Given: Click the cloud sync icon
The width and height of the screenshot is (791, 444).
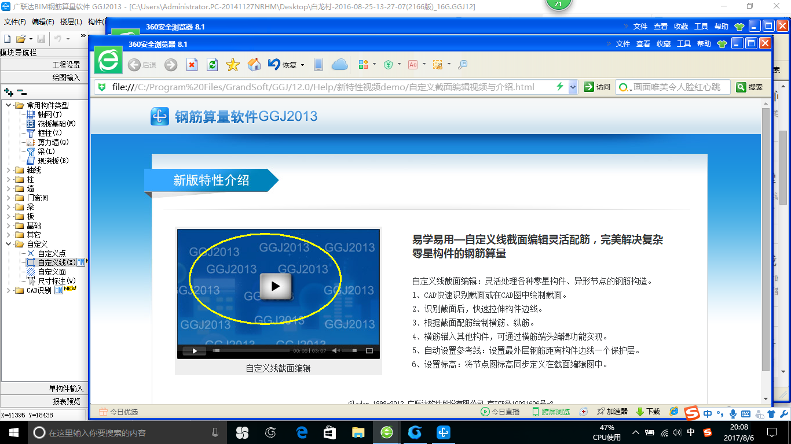Looking at the screenshot, I should point(340,65).
